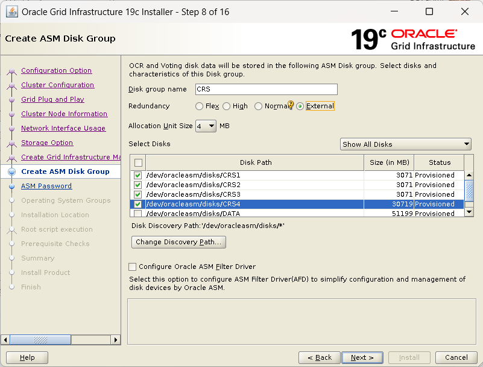This screenshot has width=483, height=367.
Task: Select the /dev/oracleasm/disks/CRS4 row text
Action: 193,204
